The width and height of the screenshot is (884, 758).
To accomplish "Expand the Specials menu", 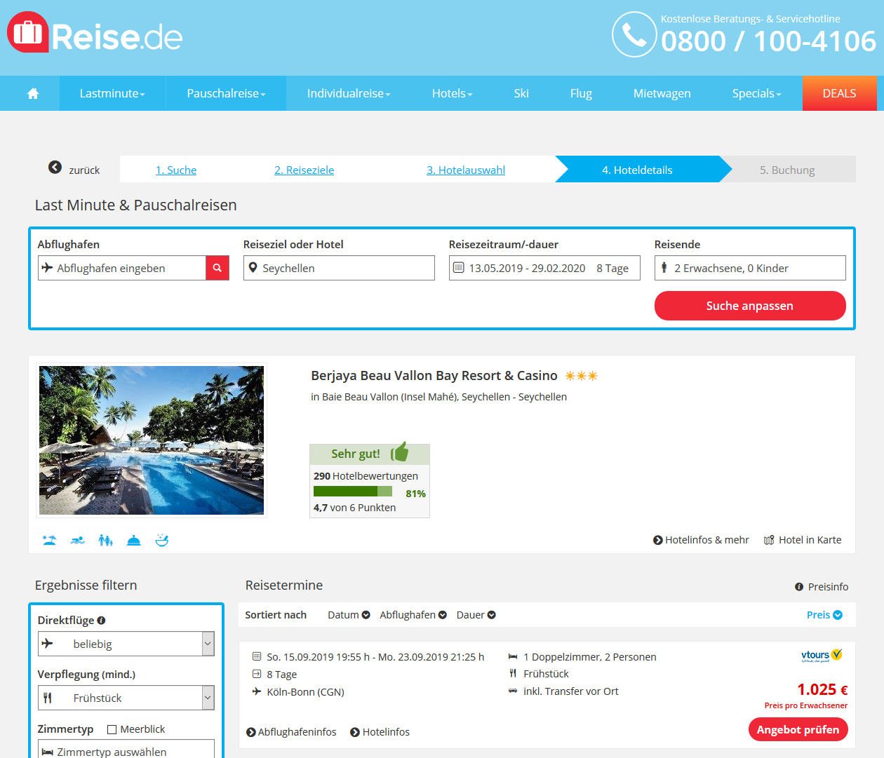I will pyautogui.click(x=756, y=93).
